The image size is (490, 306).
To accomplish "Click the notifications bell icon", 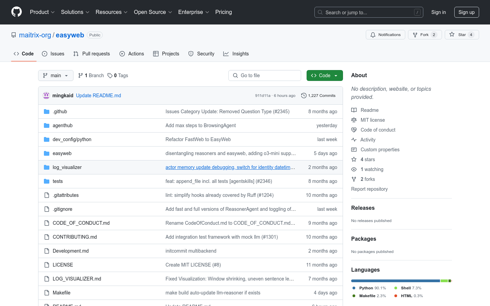I will (373, 35).
